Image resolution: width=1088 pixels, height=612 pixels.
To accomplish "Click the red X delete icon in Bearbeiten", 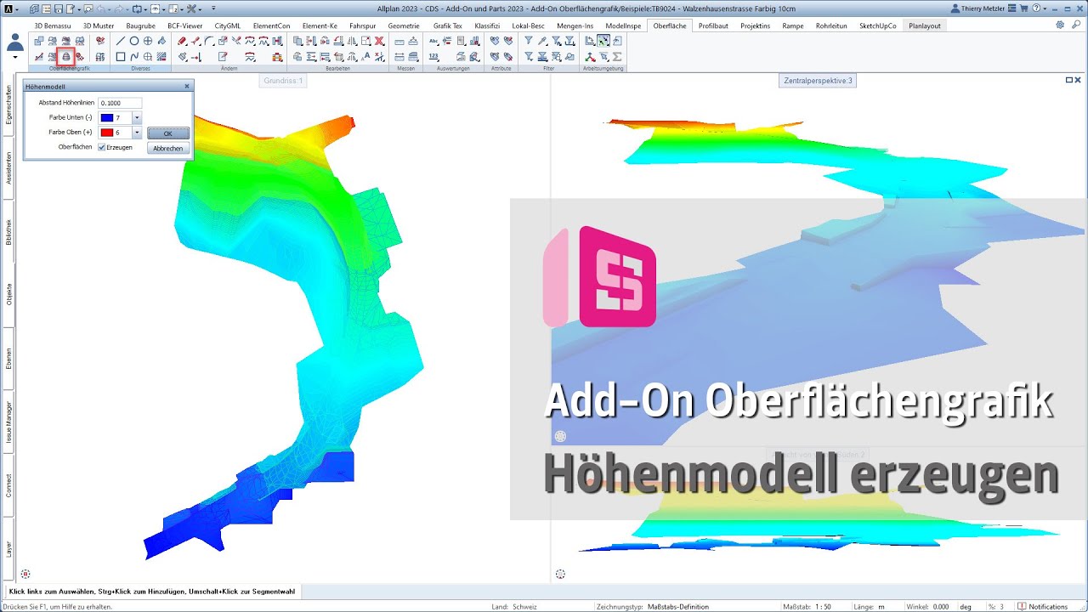I will (x=379, y=41).
